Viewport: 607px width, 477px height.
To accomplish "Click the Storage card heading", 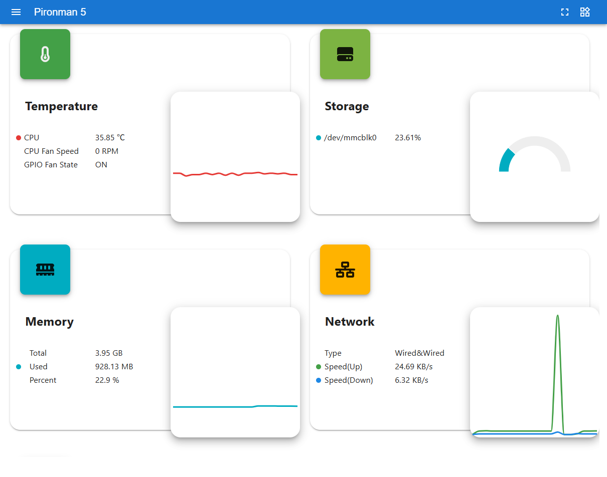I will coord(347,106).
